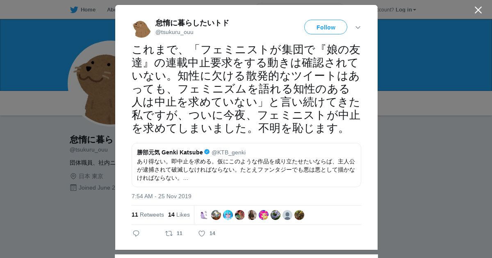Open the first liker's purple avatar
The width and height of the screenshot is (492, 258).
point(204,215)
